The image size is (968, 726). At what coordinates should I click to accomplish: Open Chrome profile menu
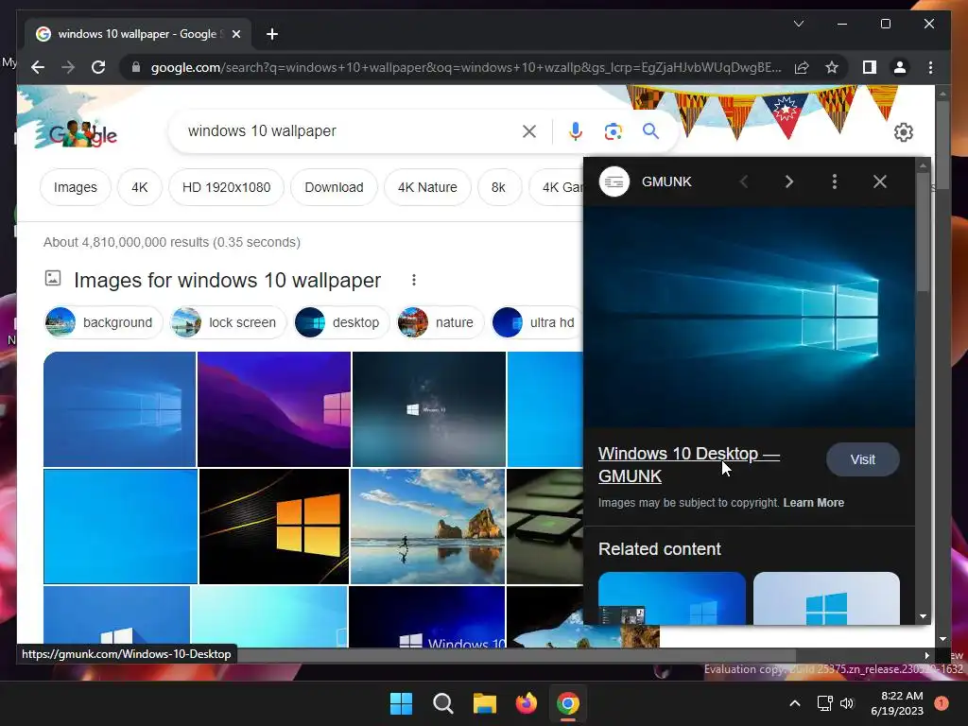click(x=900, y=67)
